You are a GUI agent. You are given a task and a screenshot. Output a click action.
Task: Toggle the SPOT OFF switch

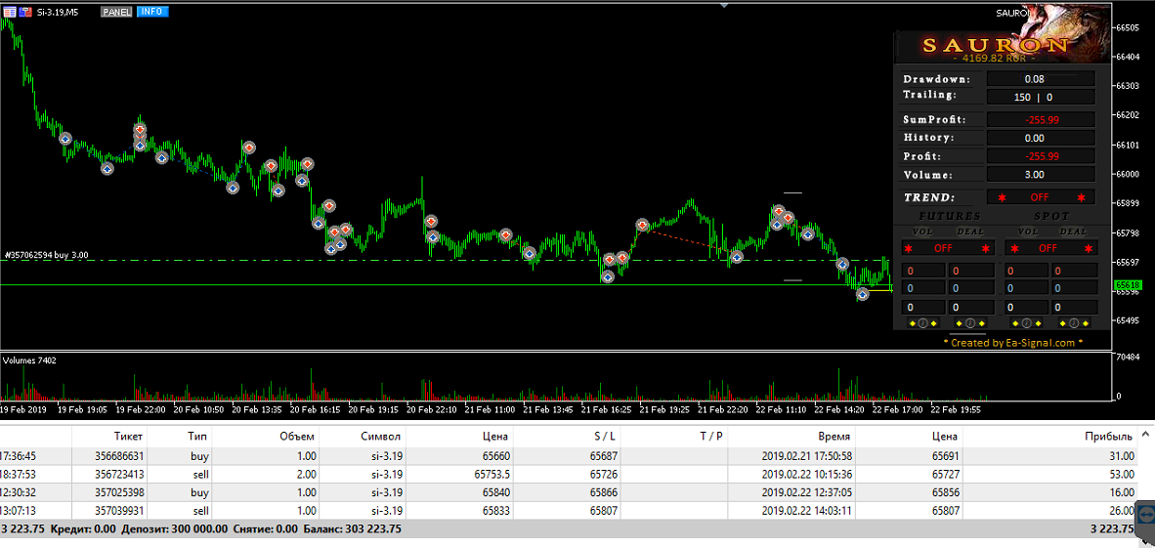coord(1048,248)
